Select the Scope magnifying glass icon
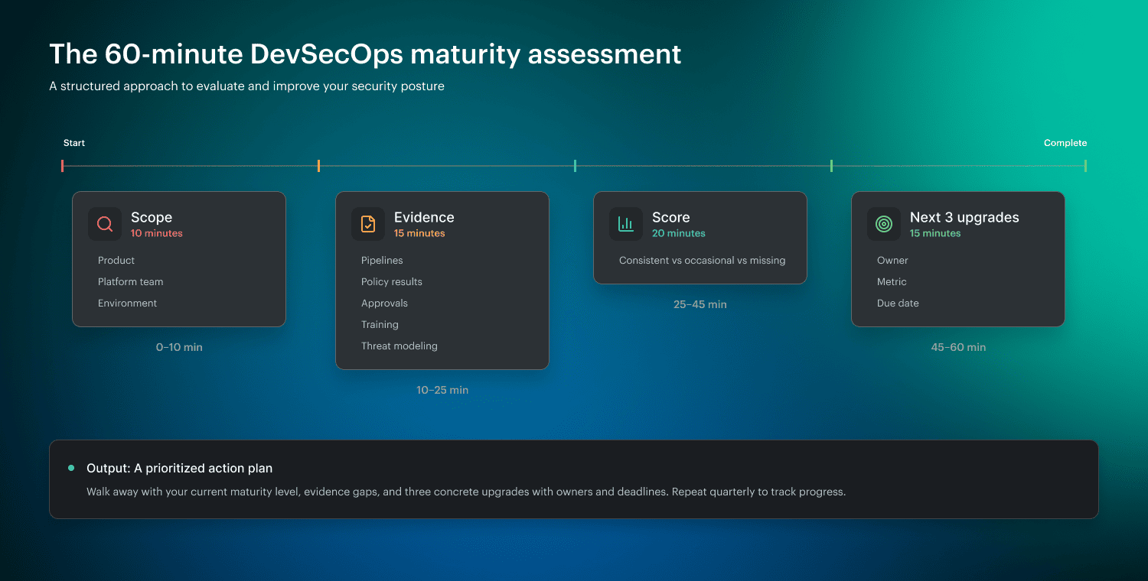 tap(105, 224)
